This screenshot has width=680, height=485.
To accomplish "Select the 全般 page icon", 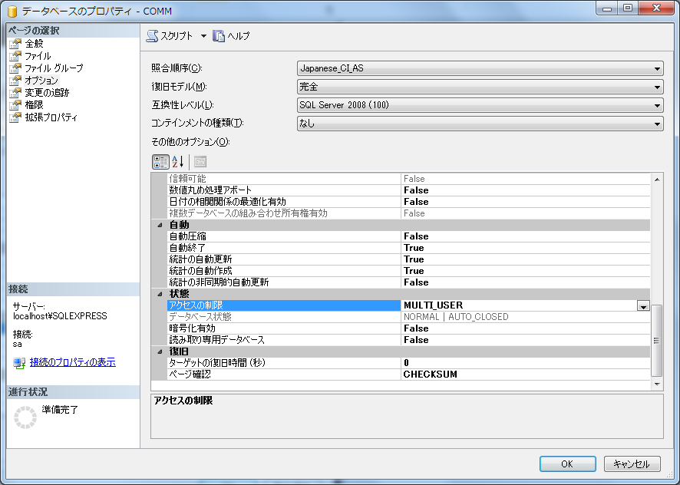I will pos(15,44).
